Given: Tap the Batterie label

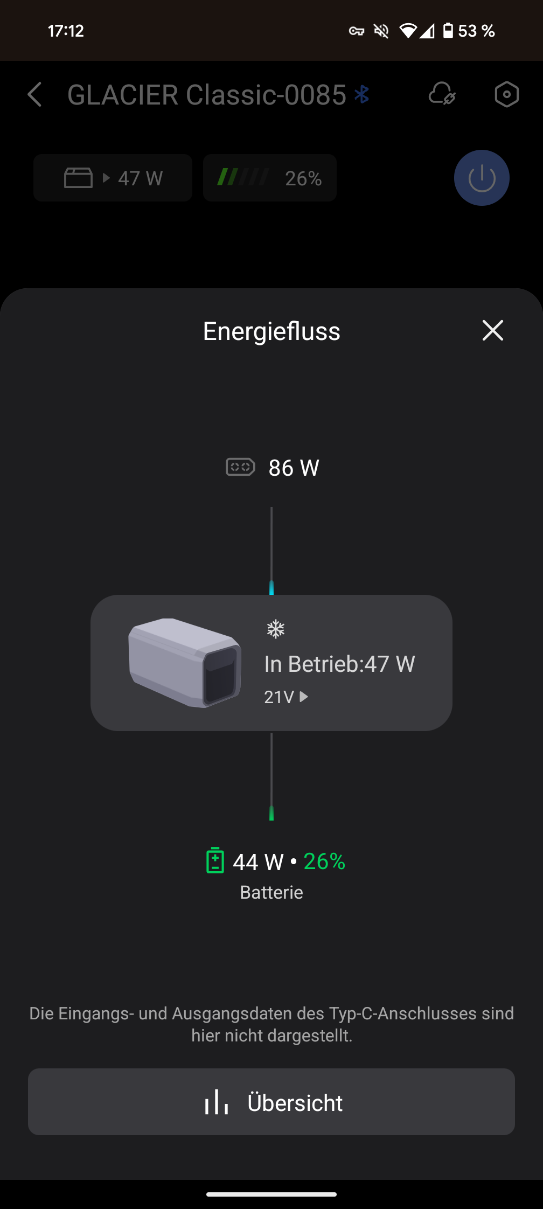Looking at the screenshot, I should point(271,892).
